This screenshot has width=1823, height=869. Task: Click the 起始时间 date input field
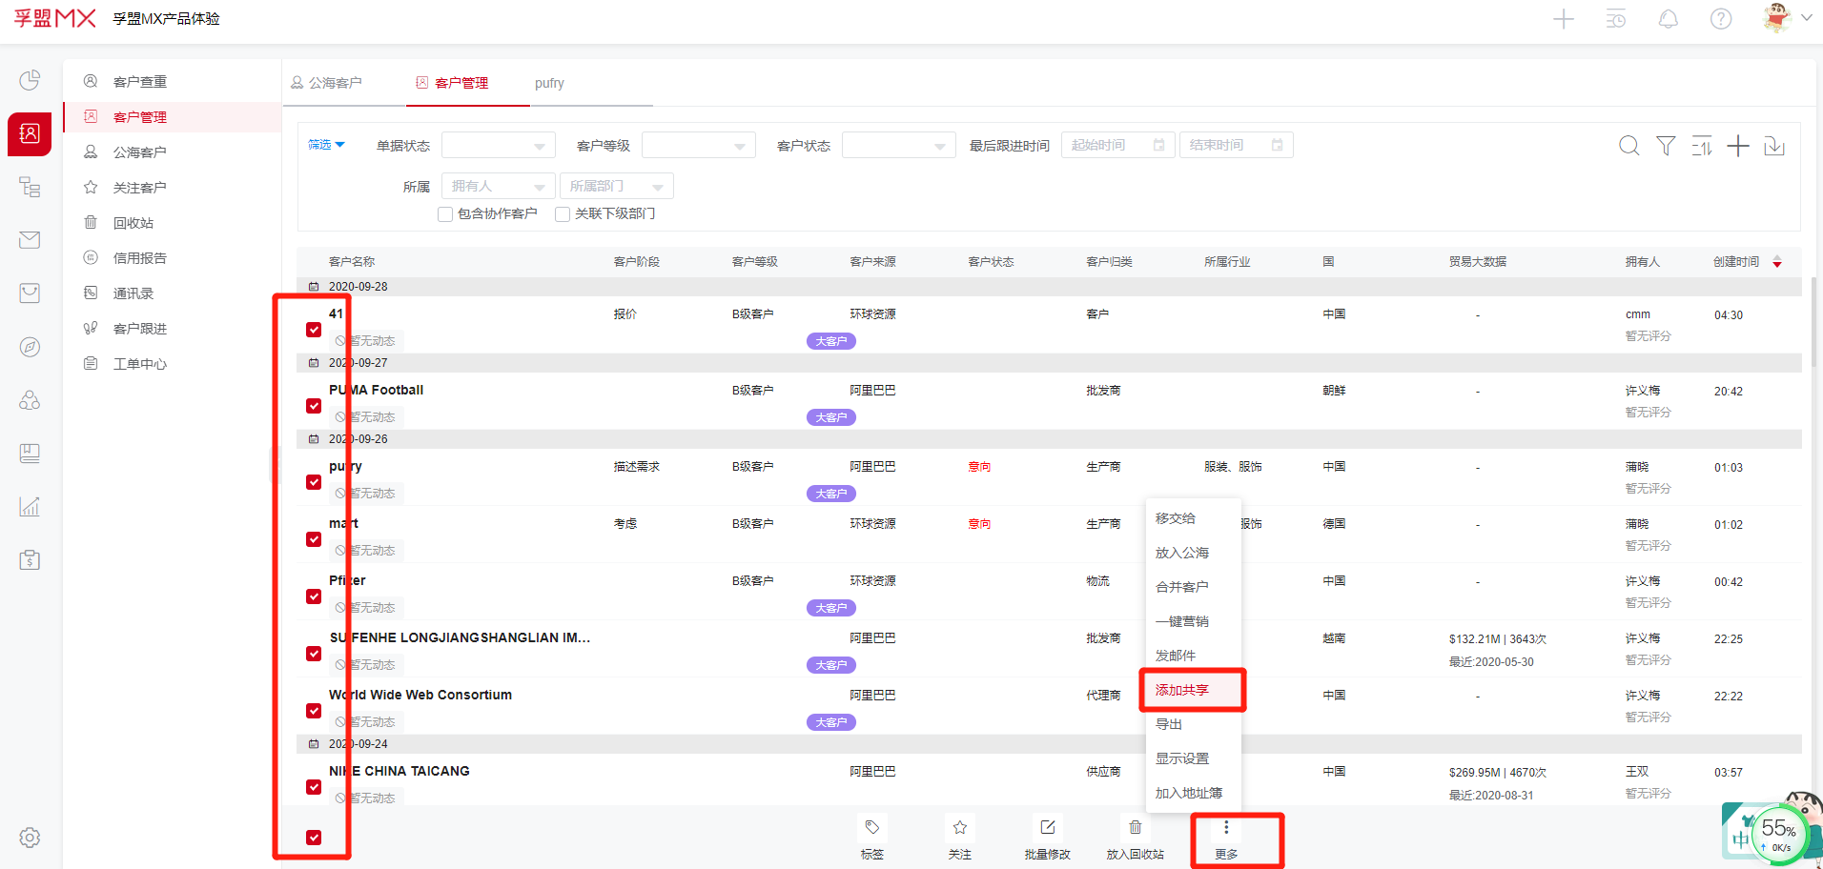click(x=1116, y=146)
